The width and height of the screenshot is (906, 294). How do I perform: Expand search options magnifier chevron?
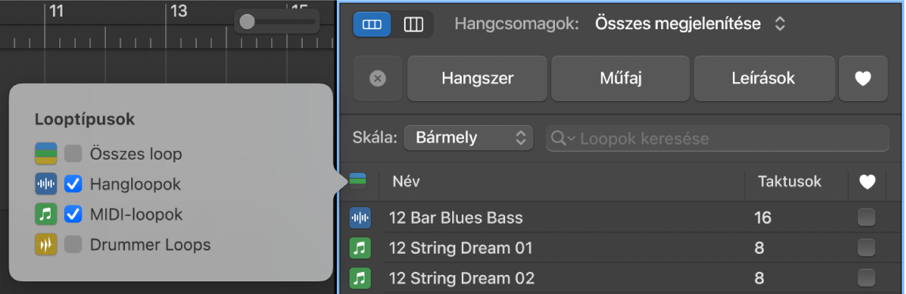564,138
